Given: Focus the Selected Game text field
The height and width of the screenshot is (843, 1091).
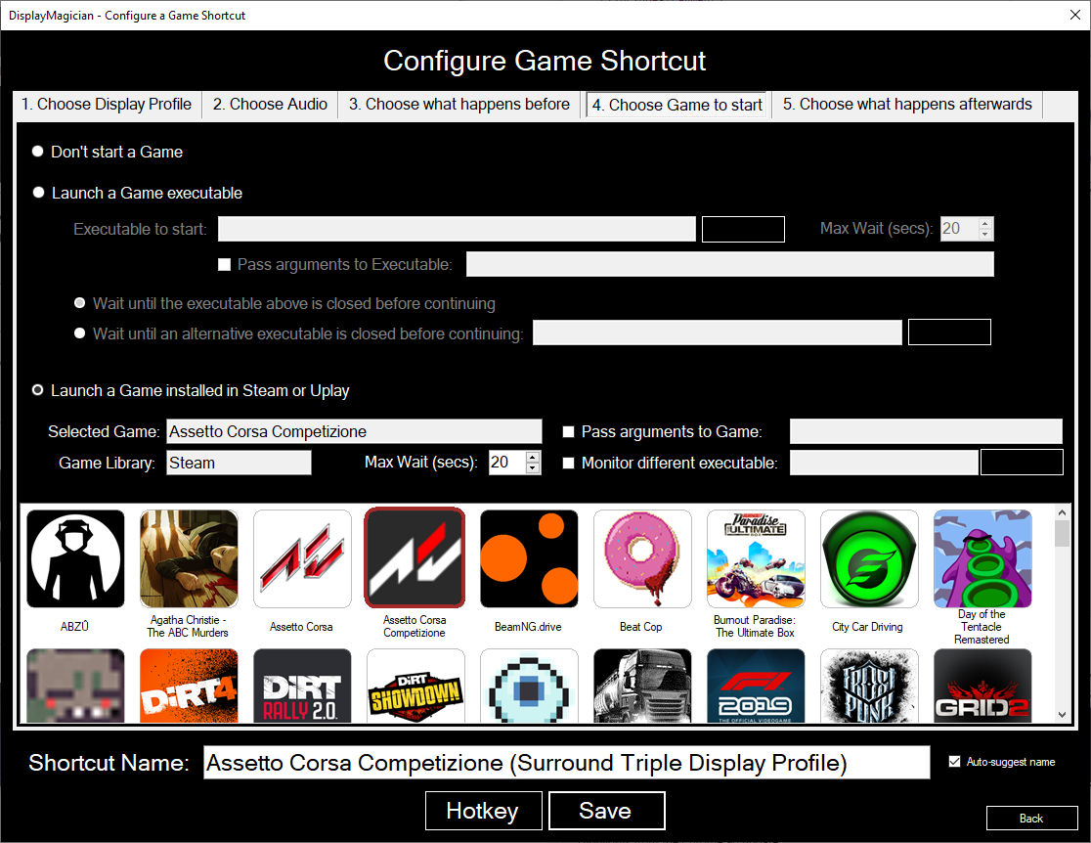Looking at the screenshot, I should click(354, 431).
